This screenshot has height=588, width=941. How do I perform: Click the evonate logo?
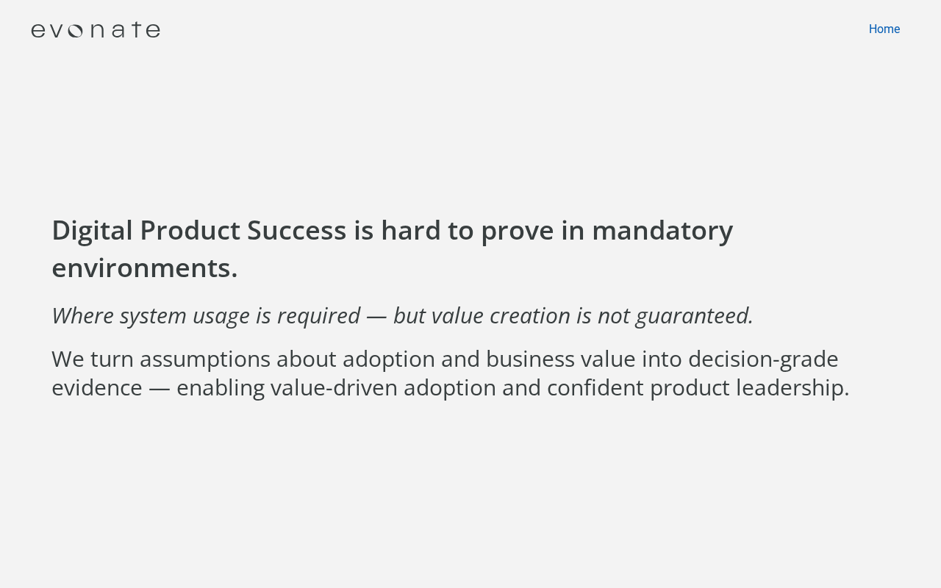(x=96, y=30)
